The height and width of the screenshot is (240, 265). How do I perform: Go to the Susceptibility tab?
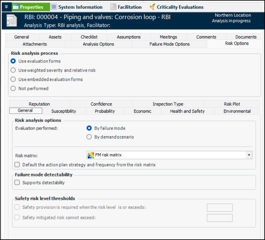(64, 111)
